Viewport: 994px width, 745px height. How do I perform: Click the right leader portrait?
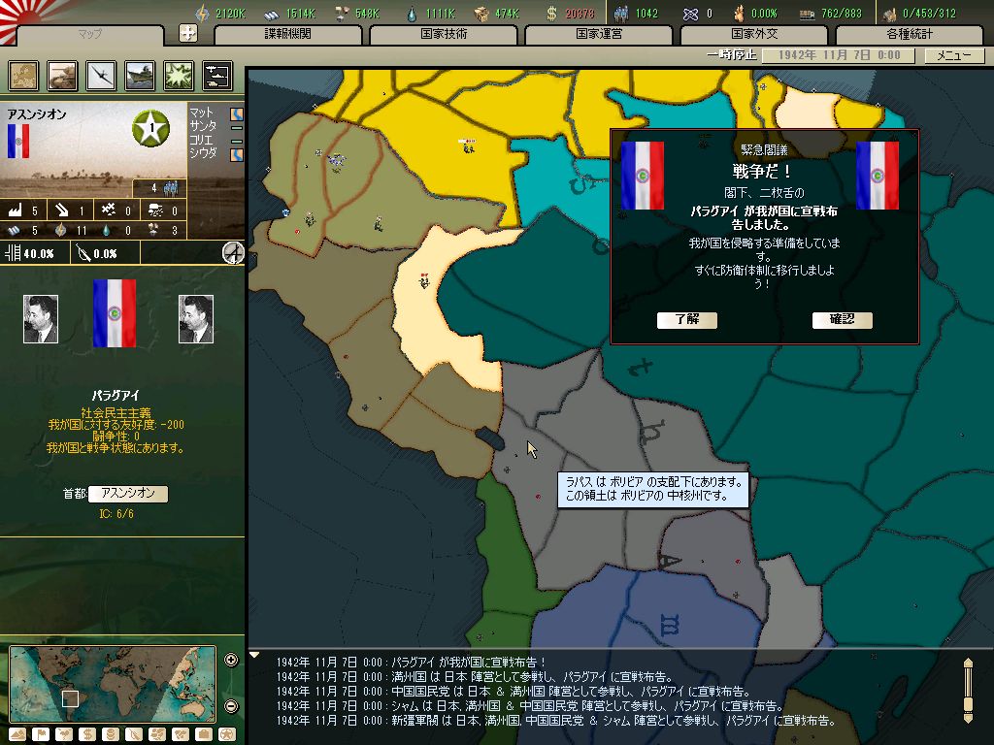(196, 318)
